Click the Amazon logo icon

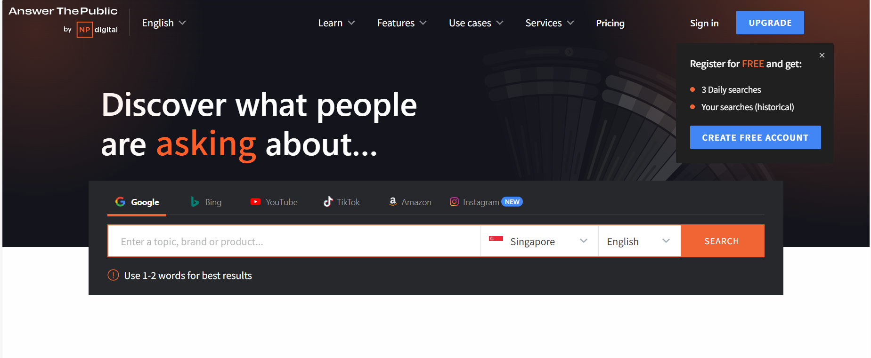(x=392, y=201)
